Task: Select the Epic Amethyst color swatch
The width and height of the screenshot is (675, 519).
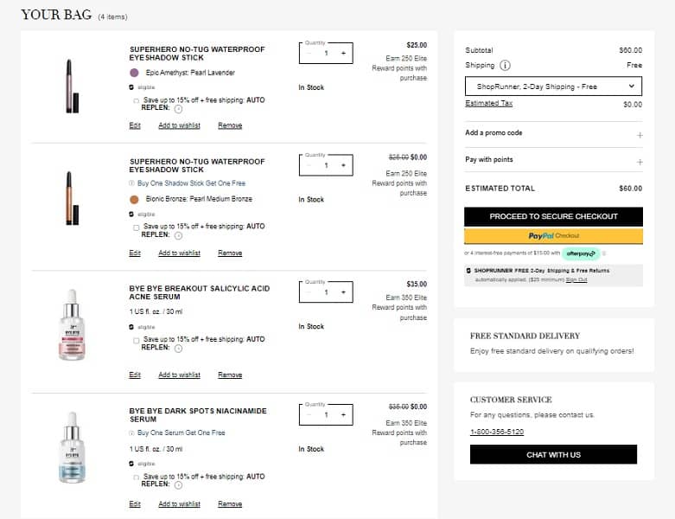Action: [x=134, y=73]
